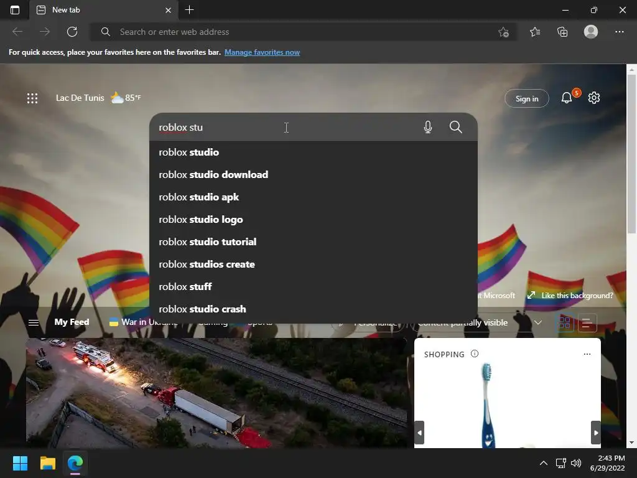Switch feed to list view
The height and width of the screenshot is (478, 637).
click(587, 323)
